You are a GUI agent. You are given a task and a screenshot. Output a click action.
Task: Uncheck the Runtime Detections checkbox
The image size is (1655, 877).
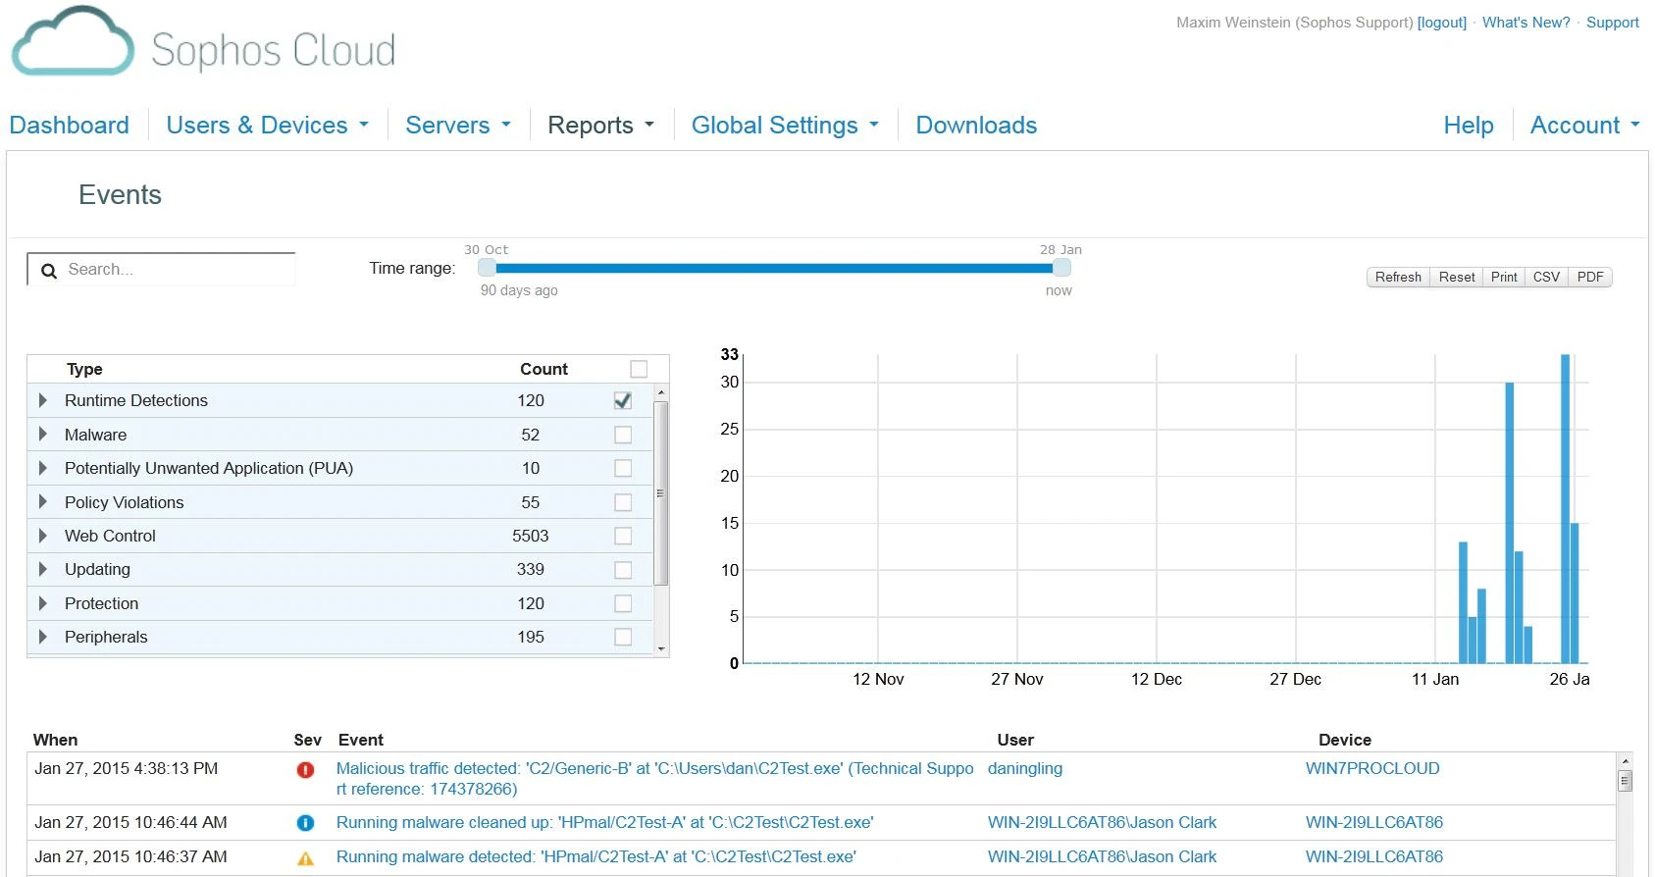(x=623, y=400)
